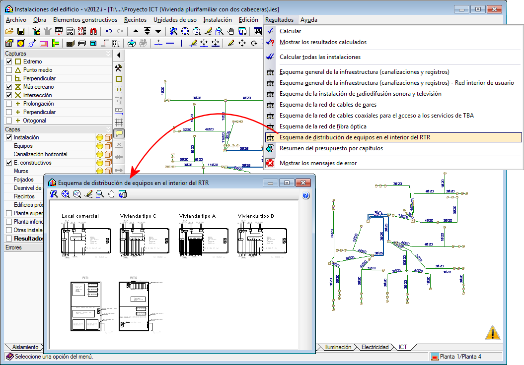Image resolution: width=524 pixels, height=365 pixels.
Task: Click the yellow warning triangle icon
Action: point(492,332)
